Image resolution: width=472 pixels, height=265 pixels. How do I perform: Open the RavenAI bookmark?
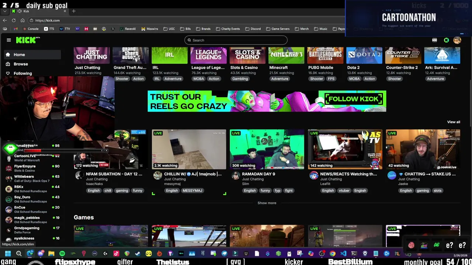click(127, 29)
